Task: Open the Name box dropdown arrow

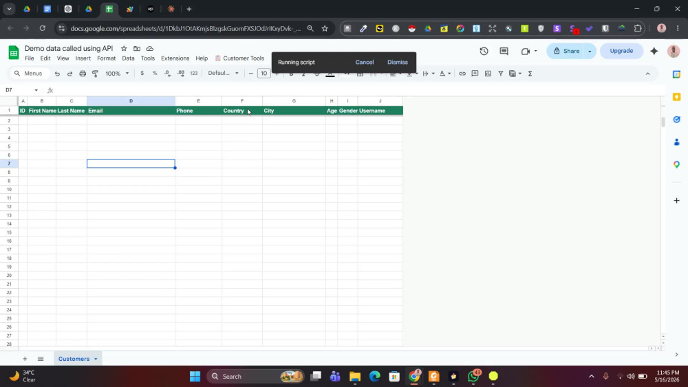Action: click(x=36, y=90)
